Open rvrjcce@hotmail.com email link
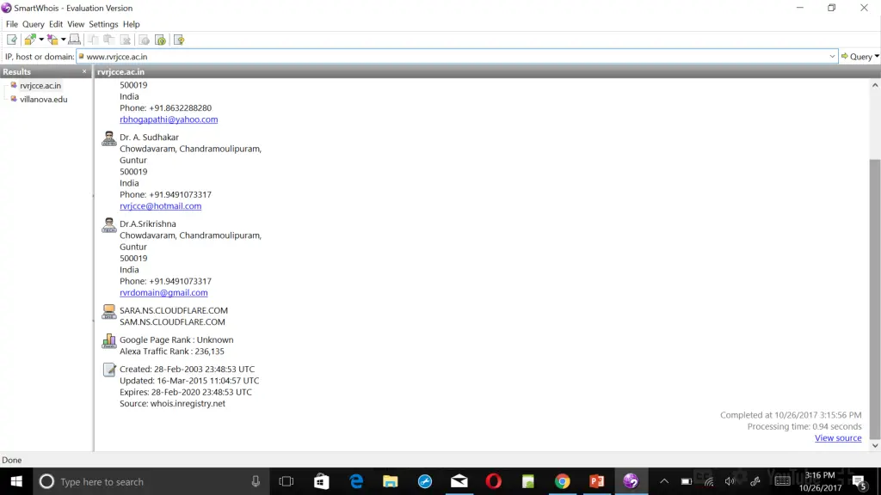This screenshot has width=881, height=495. [160, 206]
